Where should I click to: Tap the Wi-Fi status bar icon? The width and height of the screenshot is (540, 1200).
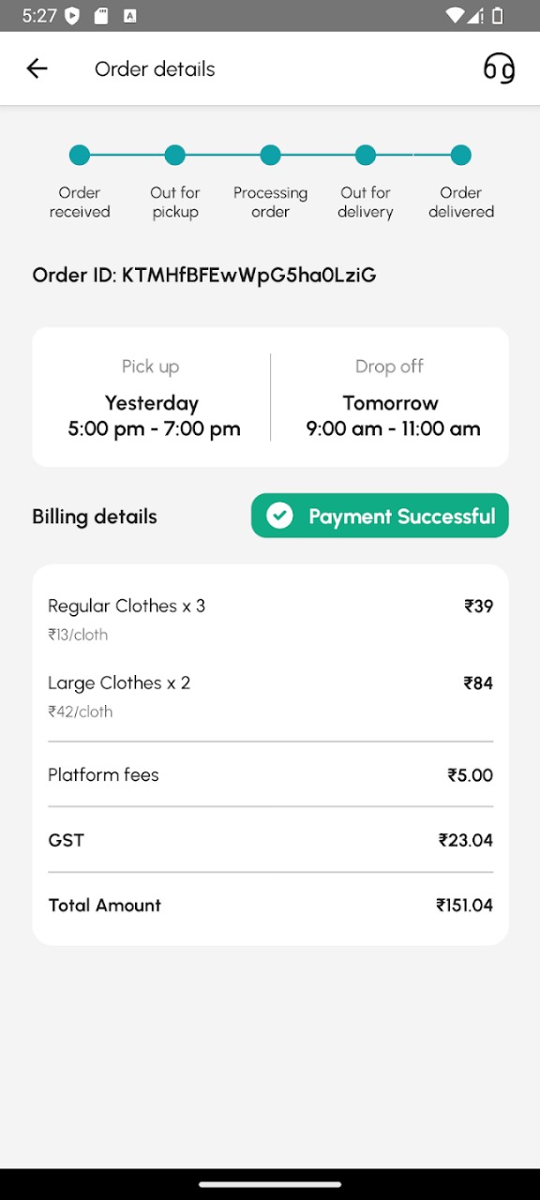coord(456,16)
